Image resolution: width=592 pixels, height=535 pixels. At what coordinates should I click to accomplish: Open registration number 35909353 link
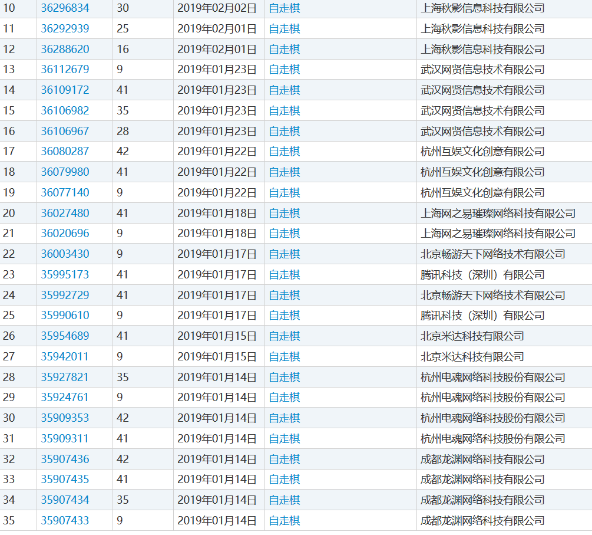click(65, 418)
